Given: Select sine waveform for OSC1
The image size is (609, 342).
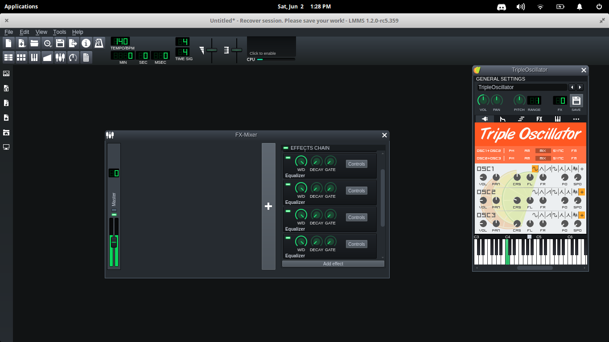Looking at the screenshot, I should [535, 169].
